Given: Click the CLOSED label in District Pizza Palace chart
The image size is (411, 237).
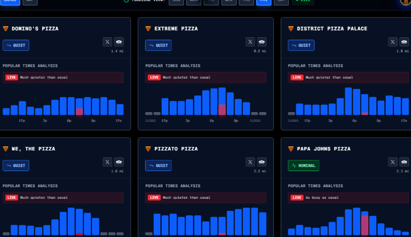Looking at the screenshot, I should pyautogui.click(x=293, y=121).
